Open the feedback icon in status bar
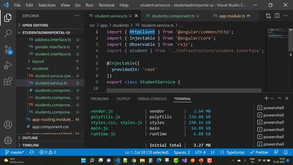 tap(276, 152)
